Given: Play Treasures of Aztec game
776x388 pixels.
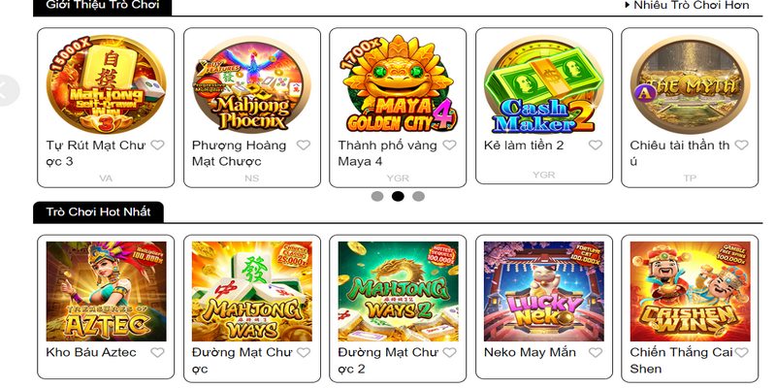Looking at the screenshot, I should click(x=106, y=292).
